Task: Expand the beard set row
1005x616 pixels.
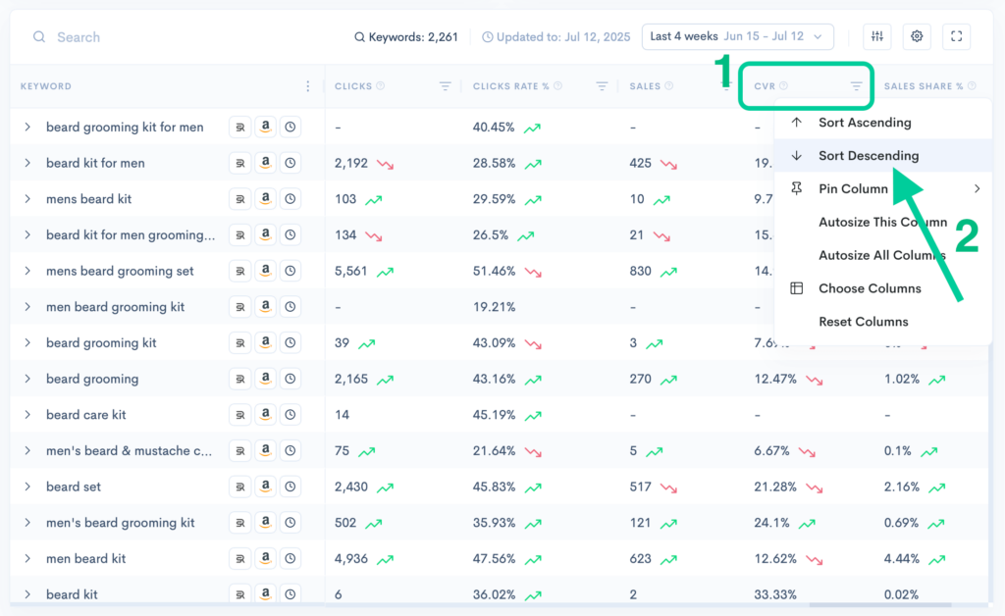Action: 27,487
